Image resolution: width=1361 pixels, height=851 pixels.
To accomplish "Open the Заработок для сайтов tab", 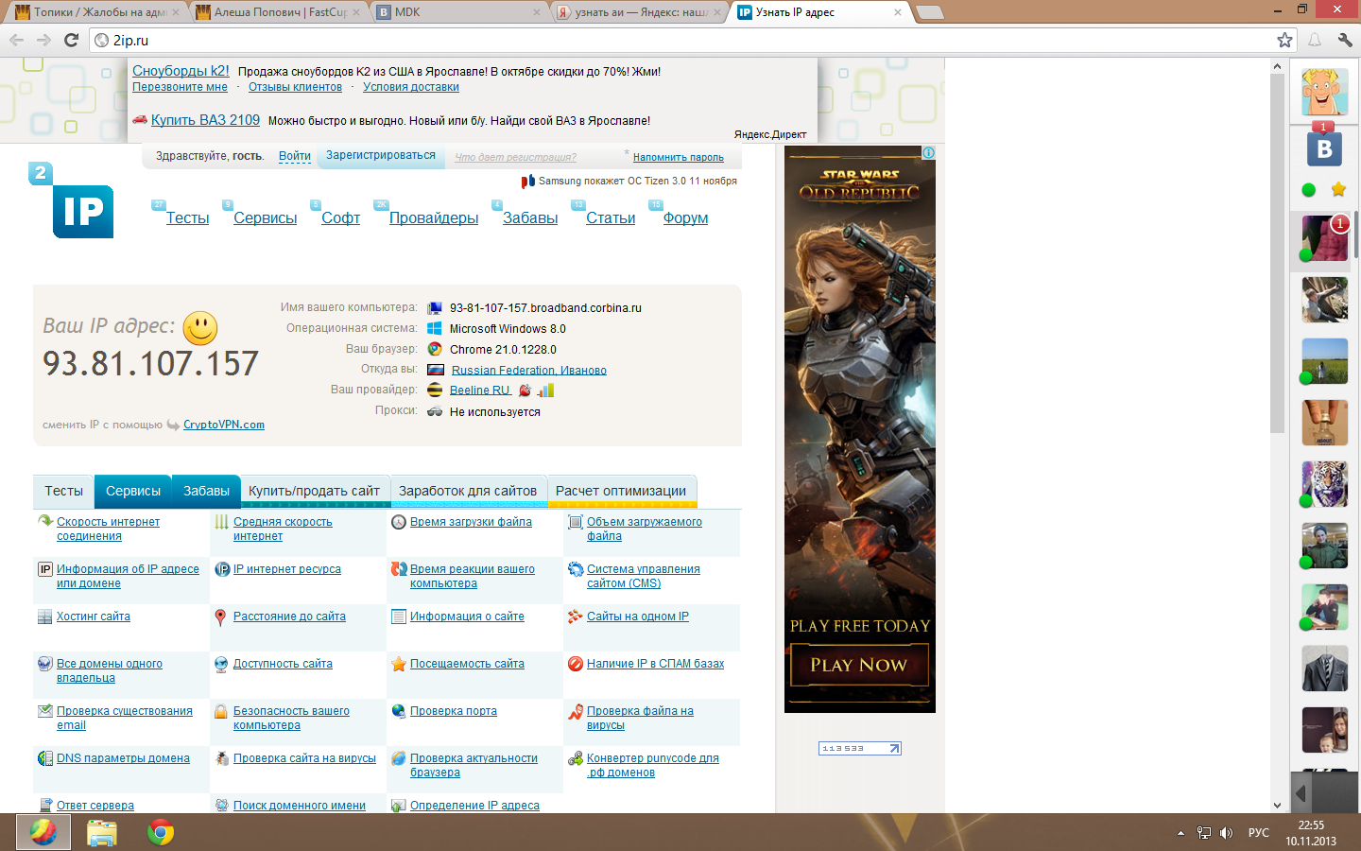I will coord(468,491).
